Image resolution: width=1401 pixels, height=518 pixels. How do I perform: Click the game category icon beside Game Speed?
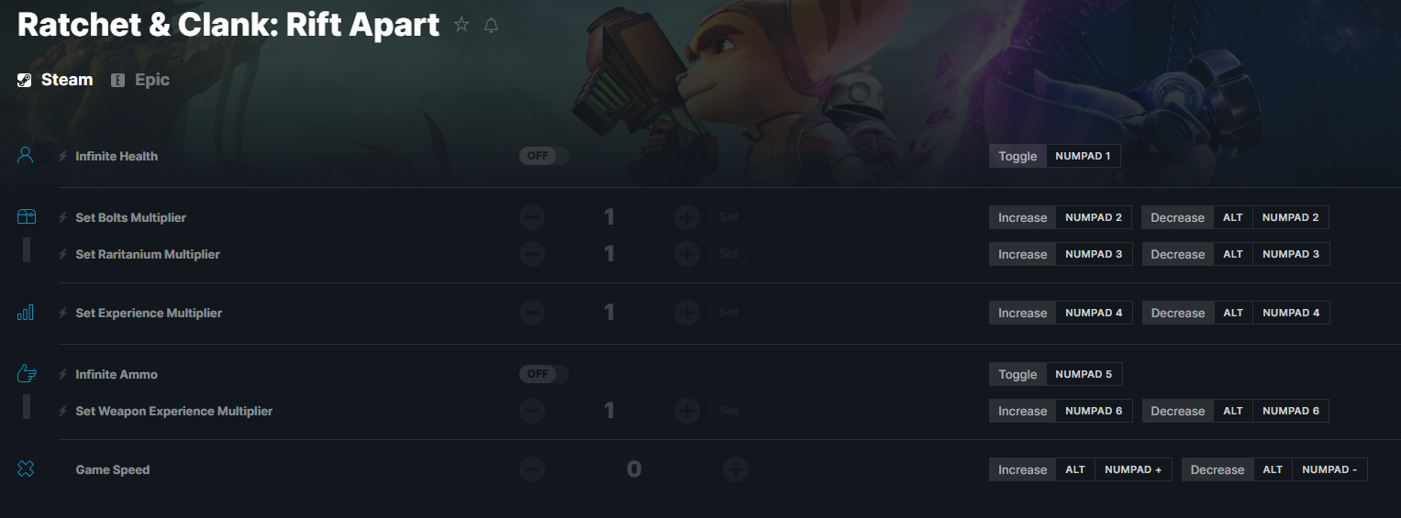point(26,469)
